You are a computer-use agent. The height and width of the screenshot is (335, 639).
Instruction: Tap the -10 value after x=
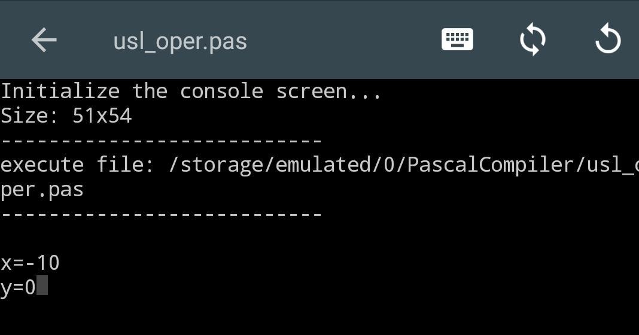[x=42, y=263]
